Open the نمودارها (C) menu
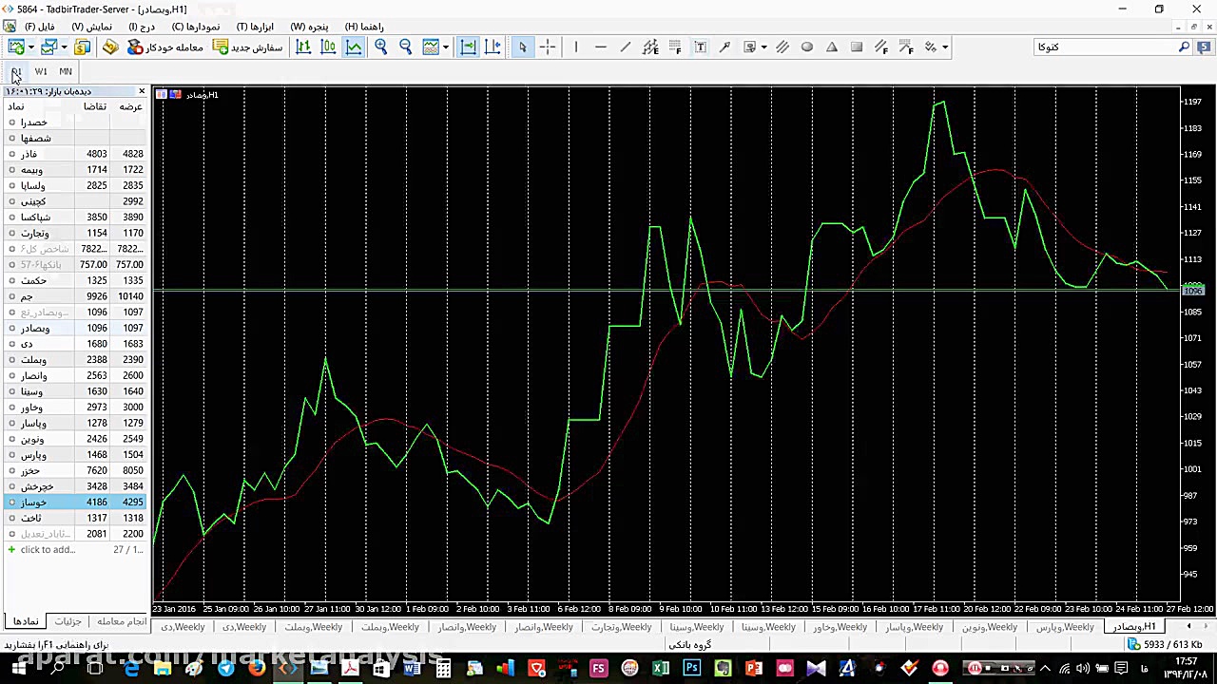 [x=196, y=27]
